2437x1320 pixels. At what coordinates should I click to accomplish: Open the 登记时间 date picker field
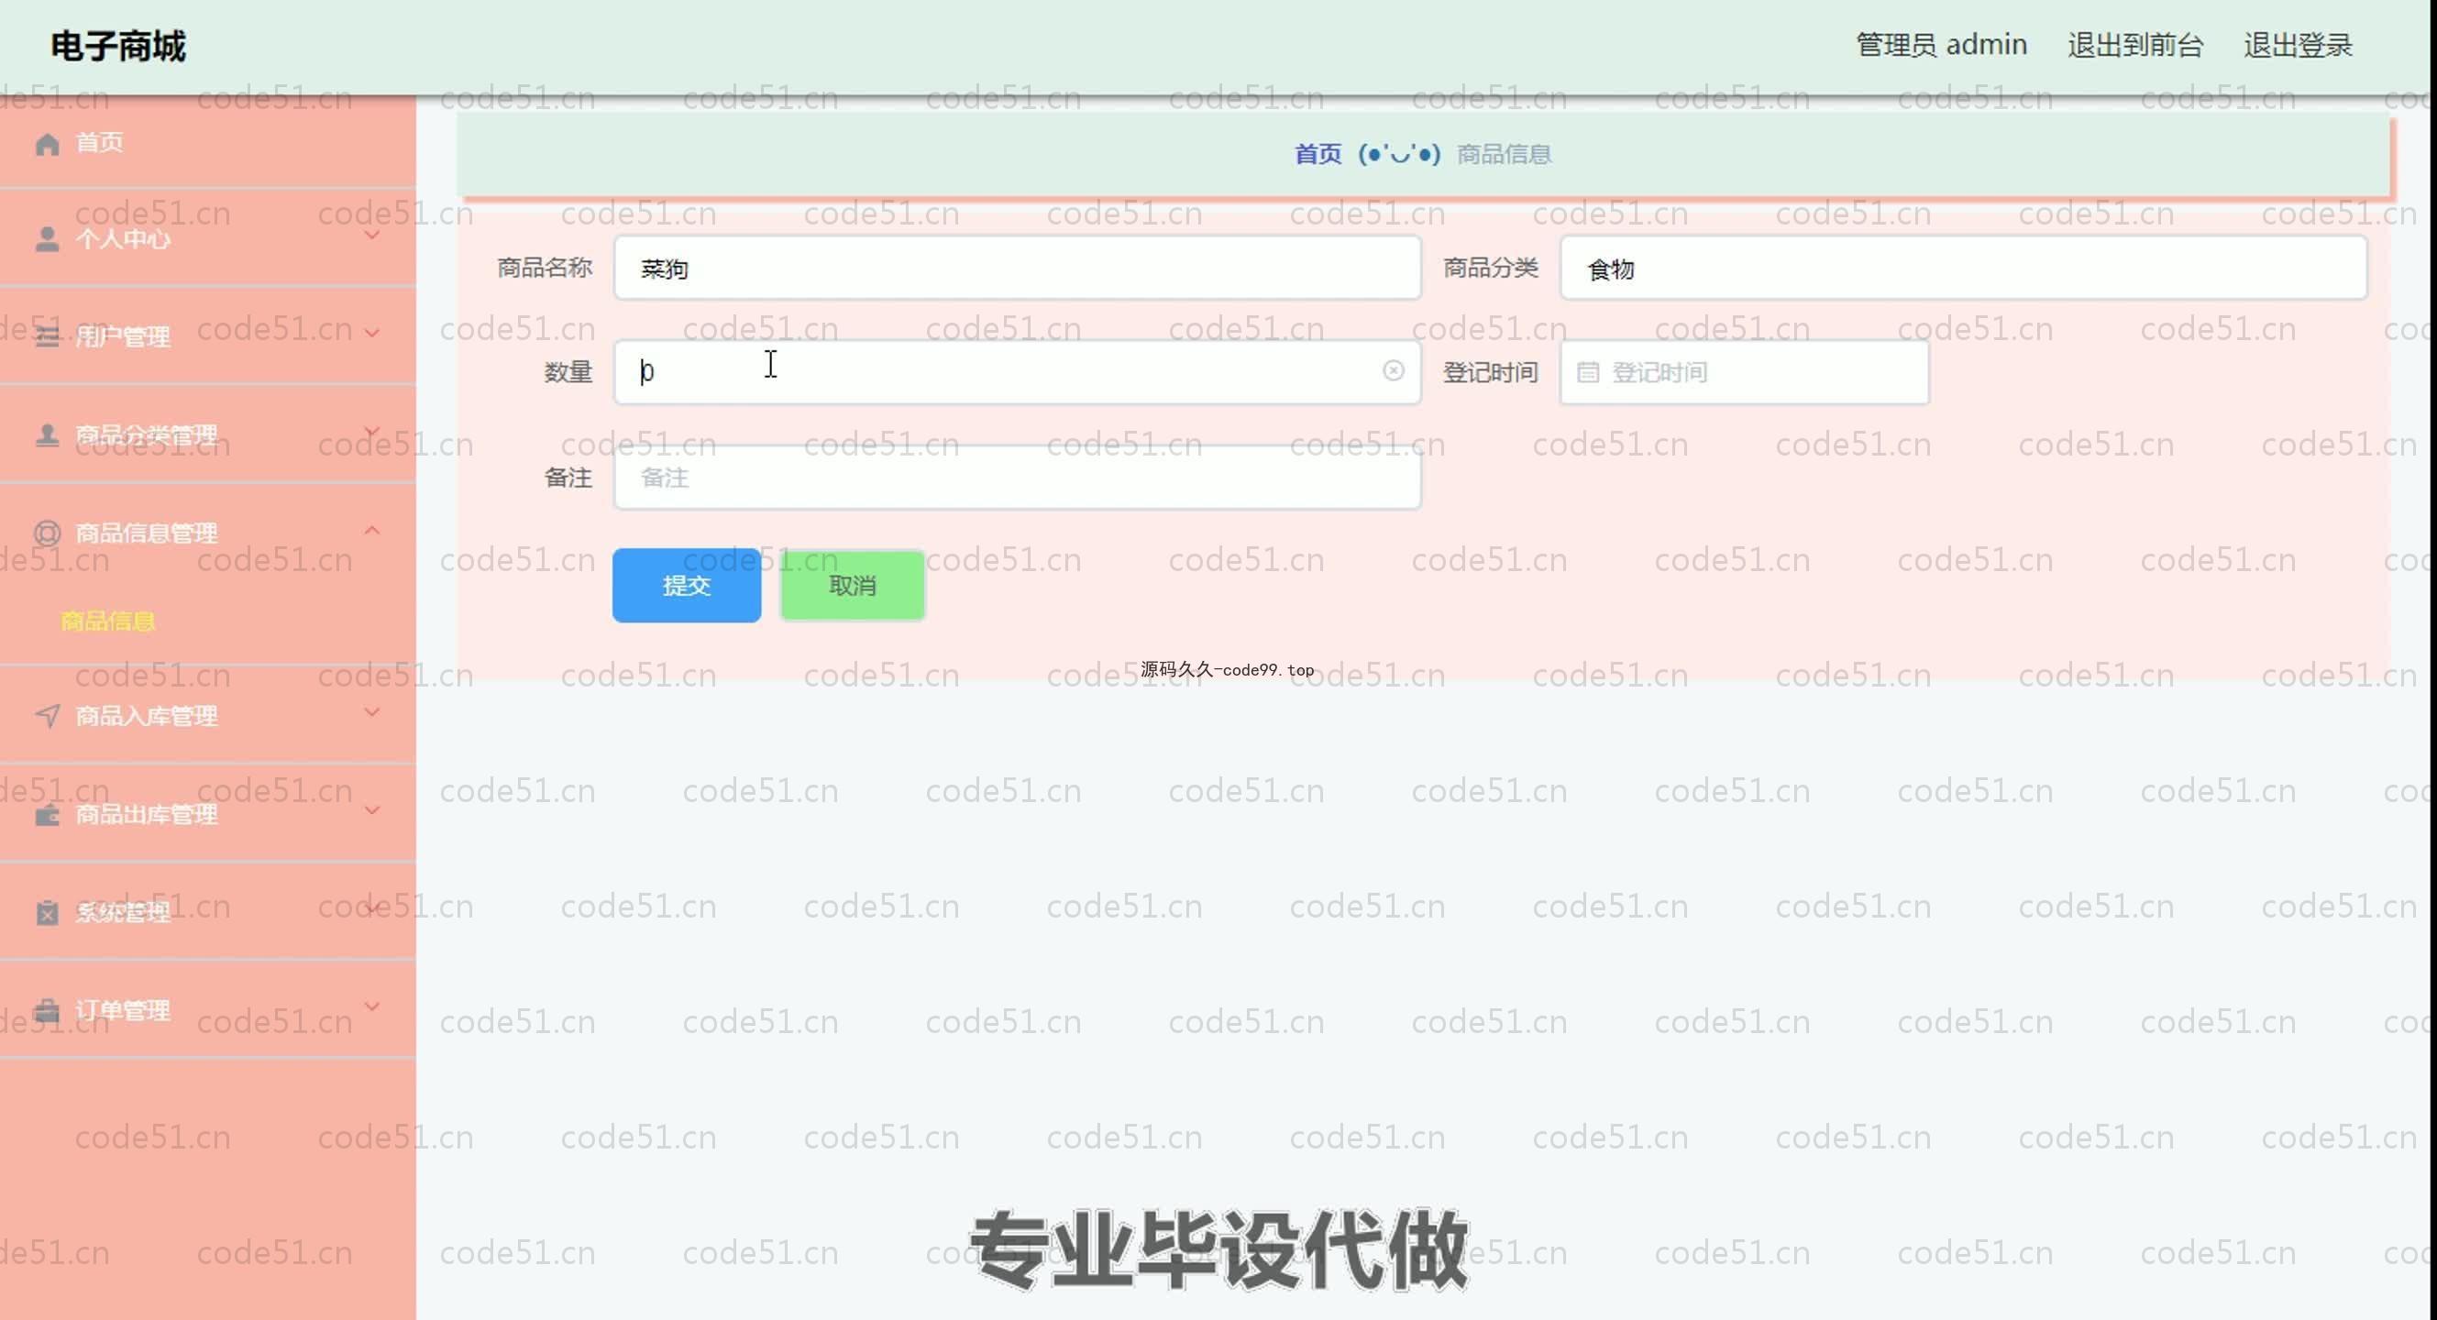click(1745, 372)
